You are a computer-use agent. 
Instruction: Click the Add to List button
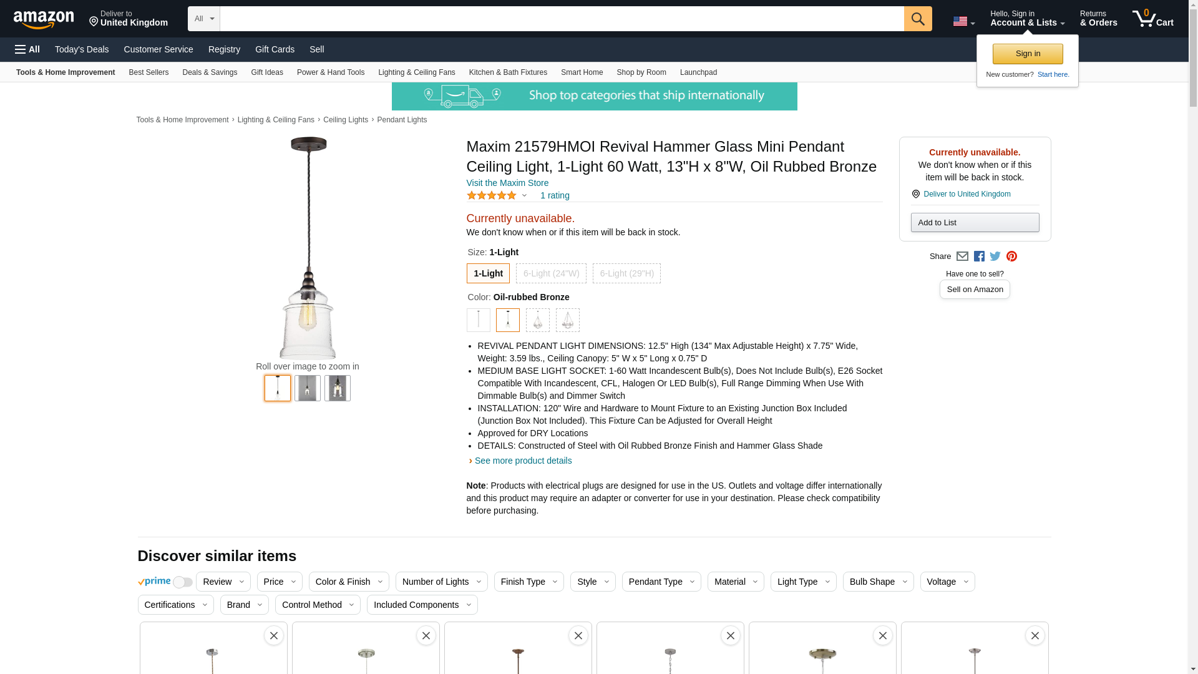(x=975, y=223)
